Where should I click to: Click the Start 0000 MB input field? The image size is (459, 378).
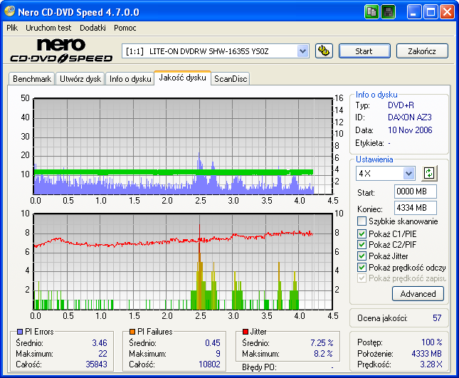click(415, 191)
